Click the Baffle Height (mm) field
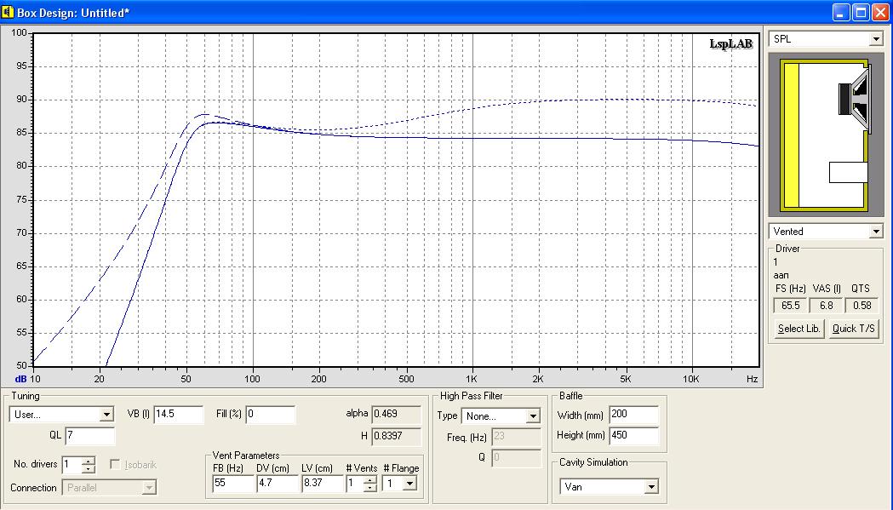The image size is (893, 510). [634, 436]
